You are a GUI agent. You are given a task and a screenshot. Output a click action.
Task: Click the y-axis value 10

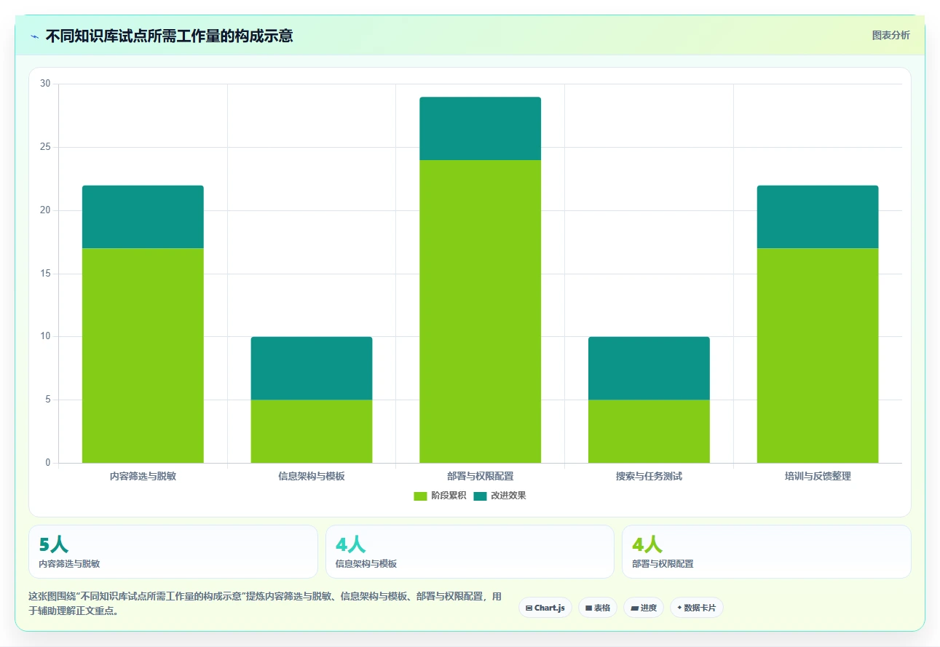(45, 336)
